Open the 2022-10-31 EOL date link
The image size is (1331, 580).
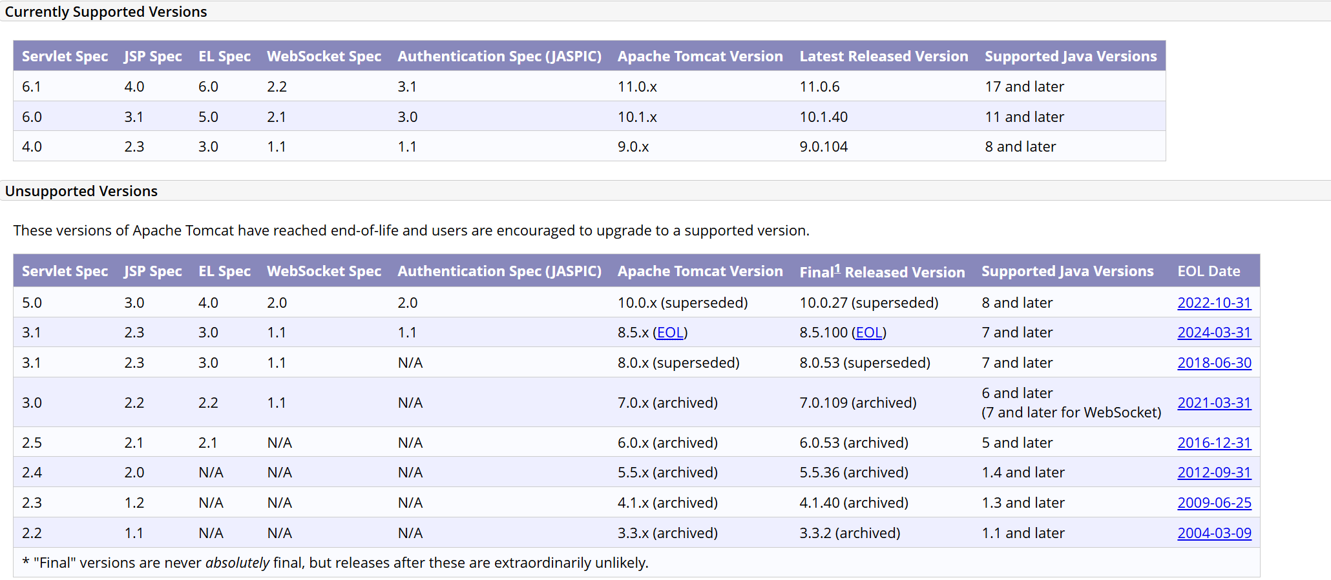click(x=1214, y=303)
